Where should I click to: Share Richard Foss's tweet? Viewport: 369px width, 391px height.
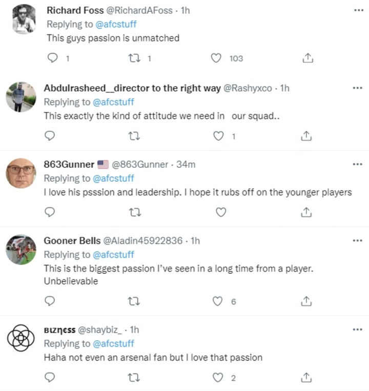click(x=307, y=58)
